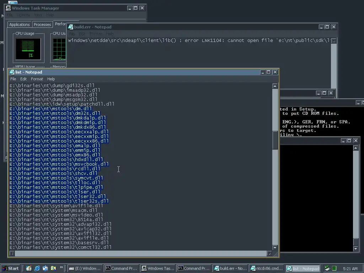
Task: Click line E:\binaries\nt\mstools\msvcbook.dll
Action: click(x=59, y=164)
